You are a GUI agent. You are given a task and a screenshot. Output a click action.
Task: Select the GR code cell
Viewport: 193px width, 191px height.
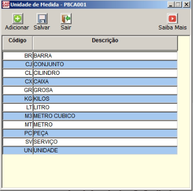coord(18,90)
